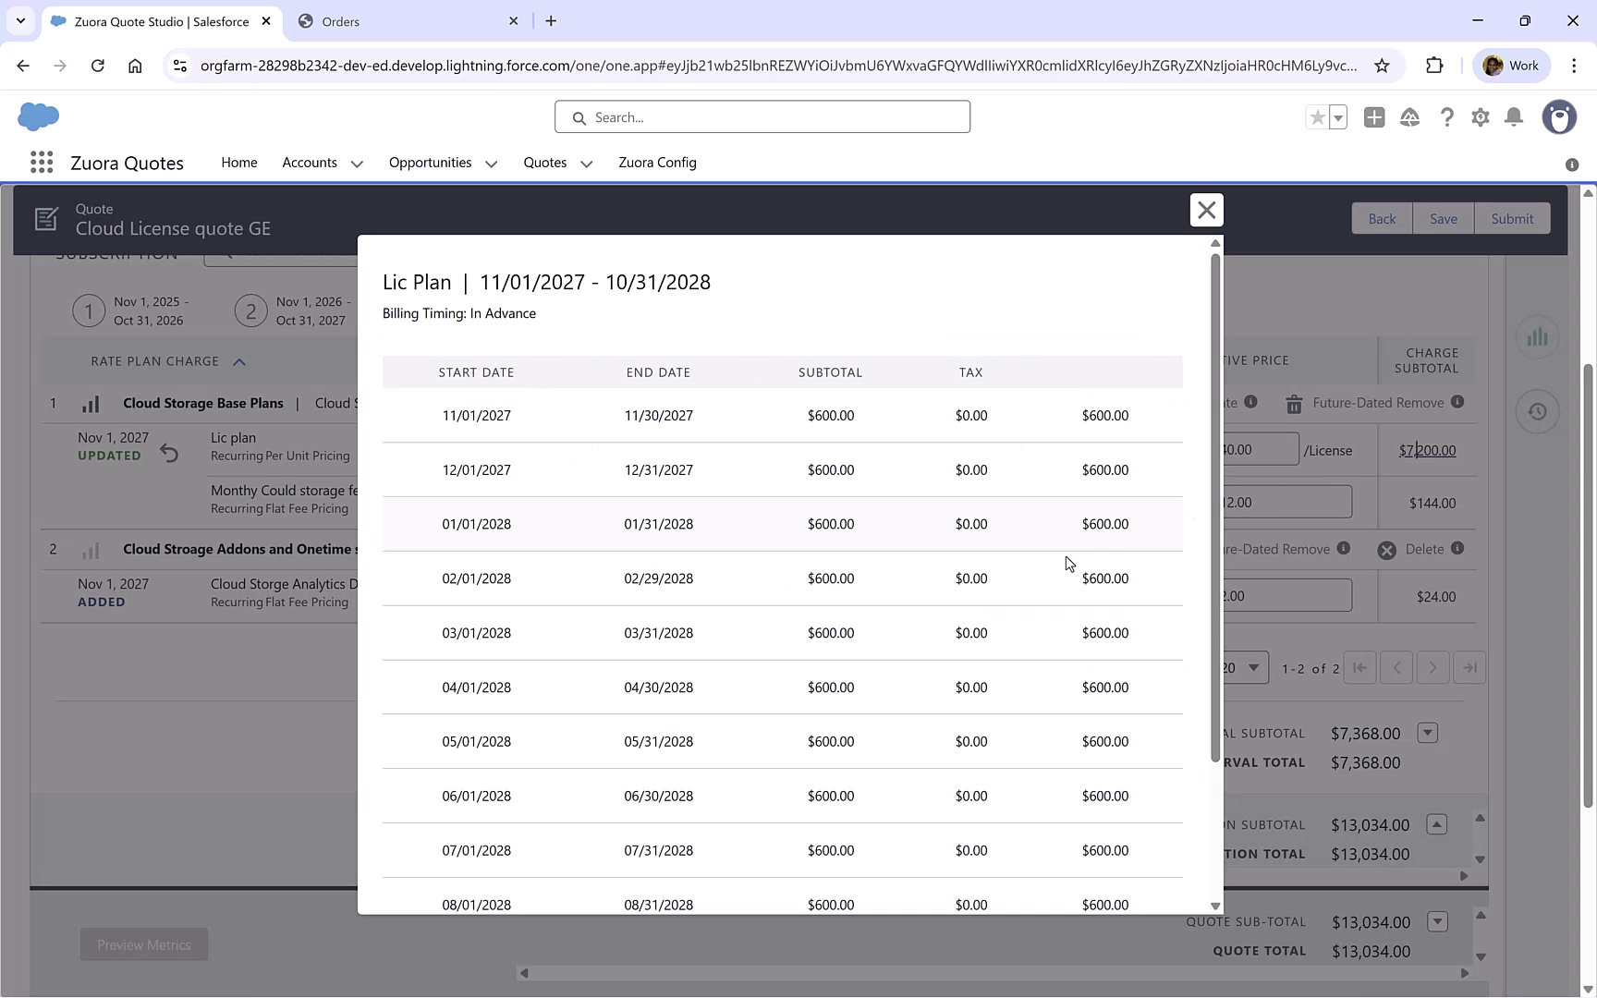Click the bar chart icon beside Cloud Storage Base Plans
Viewport: 1597px width, 998px height.
point(90,403)
